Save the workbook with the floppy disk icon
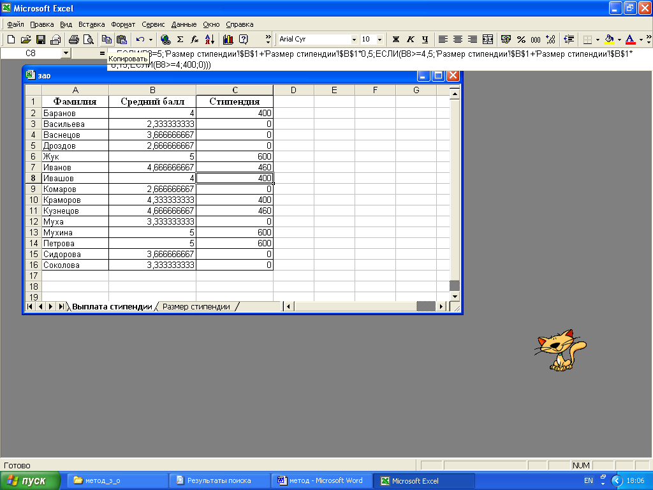Image resolution: width=653 pixels, height=490 pixels. [x=40, y=39]
